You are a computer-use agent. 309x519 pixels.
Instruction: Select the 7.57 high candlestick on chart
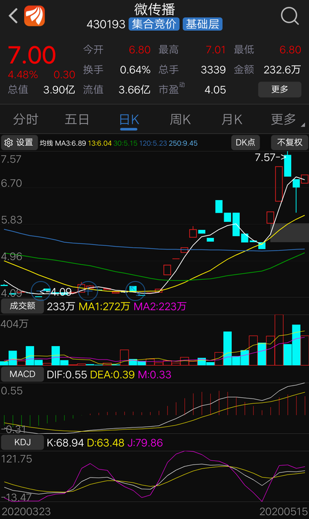[287, 165]
